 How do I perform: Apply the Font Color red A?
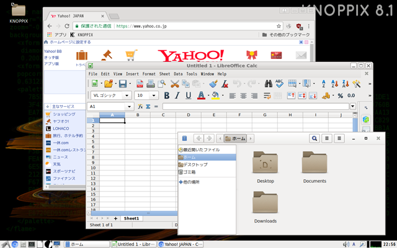click(201, 95)
